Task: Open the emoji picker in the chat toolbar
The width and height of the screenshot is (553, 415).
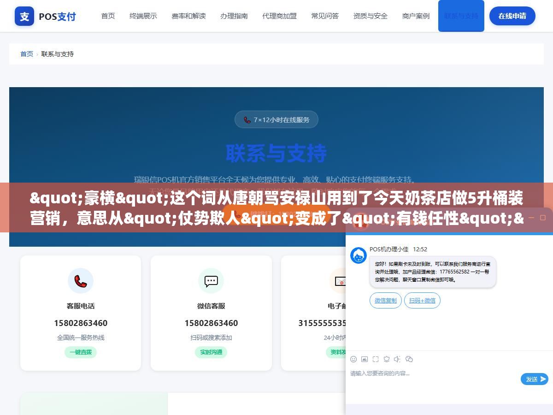Action: click(353, 359)
